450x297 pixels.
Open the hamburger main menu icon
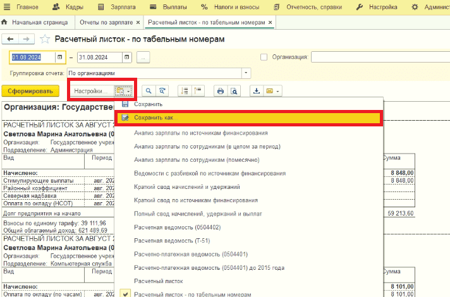click(6, 7)
